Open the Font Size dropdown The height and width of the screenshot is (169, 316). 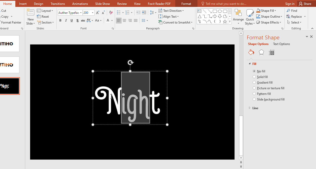[x=92, y=13]
